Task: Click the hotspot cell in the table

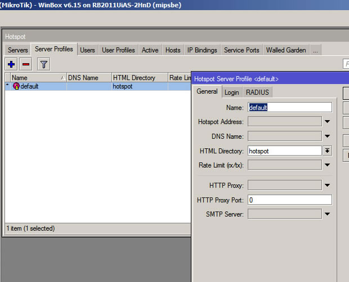Action: pyautogui.click(x=140, y=86)
